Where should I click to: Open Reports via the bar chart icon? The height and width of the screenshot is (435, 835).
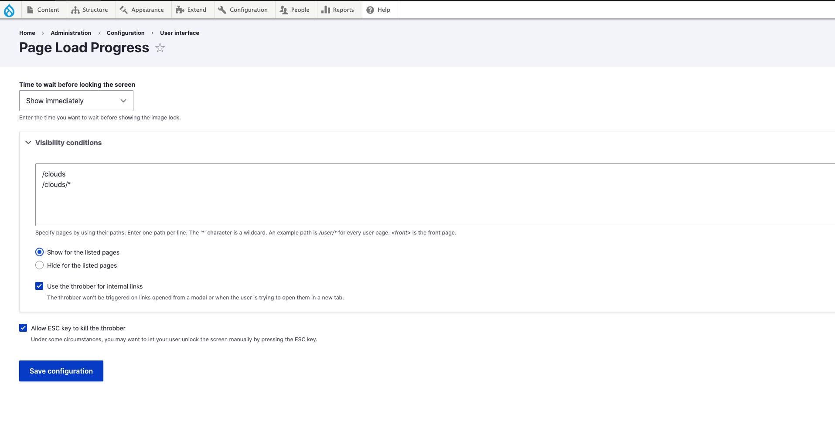click(326, 10)
